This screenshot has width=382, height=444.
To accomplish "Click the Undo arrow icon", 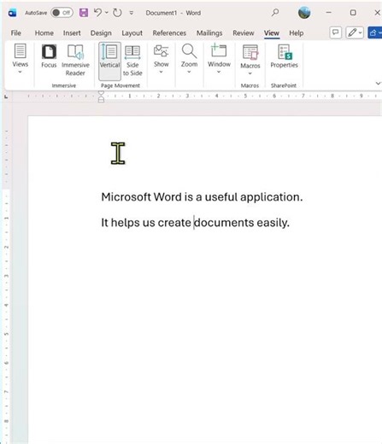I will click(x=97, y=13).
